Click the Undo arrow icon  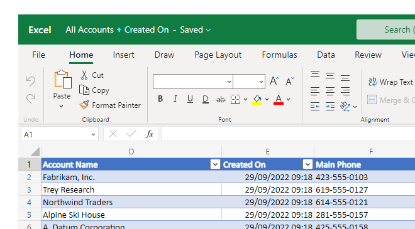31,81
